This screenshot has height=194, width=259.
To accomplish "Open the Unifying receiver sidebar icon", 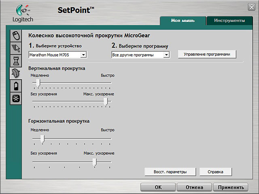I will 16,99.
